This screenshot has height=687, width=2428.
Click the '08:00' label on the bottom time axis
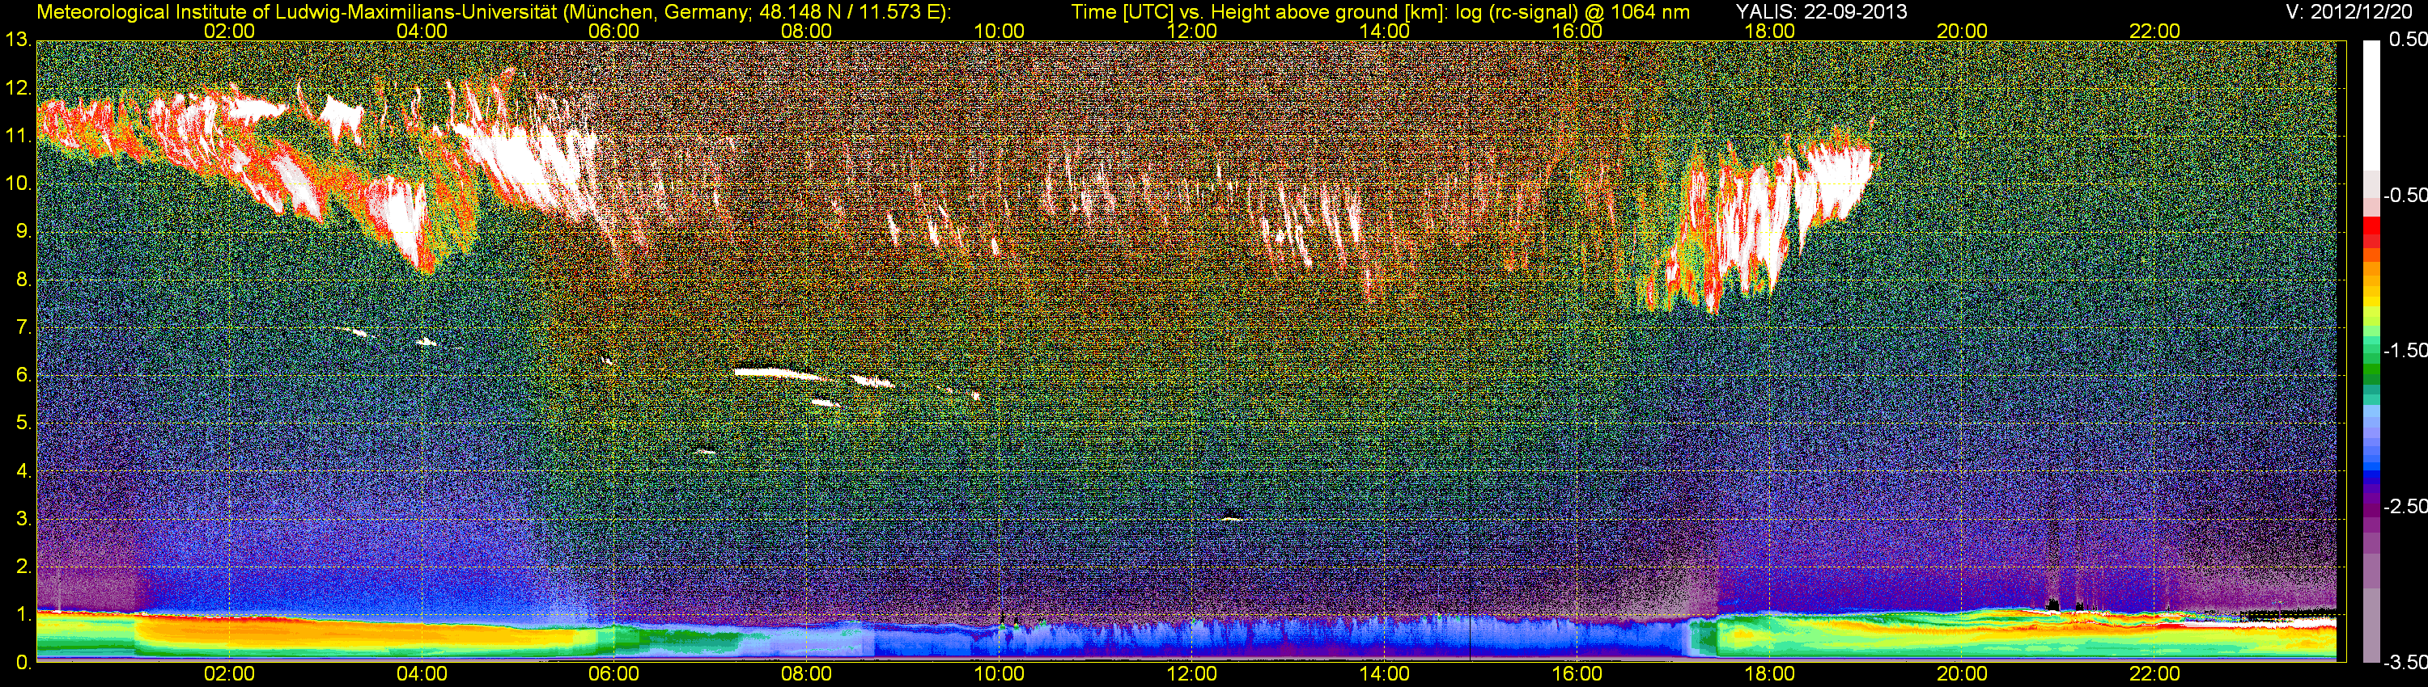[806, 674]
